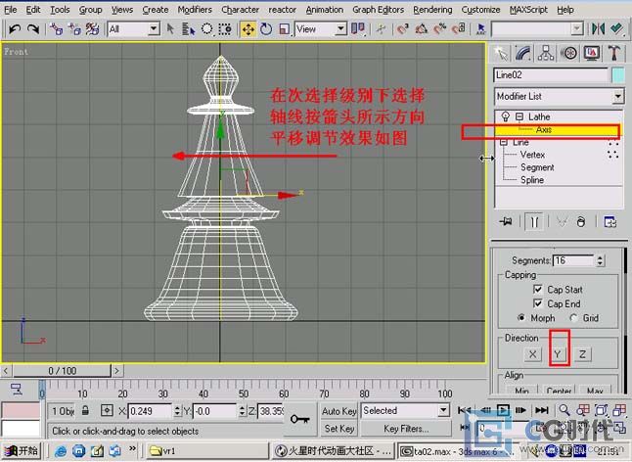Click the Use Pivot Point Center icon
The height and width of the screenshot is (462, 632).
coord(357,29)
